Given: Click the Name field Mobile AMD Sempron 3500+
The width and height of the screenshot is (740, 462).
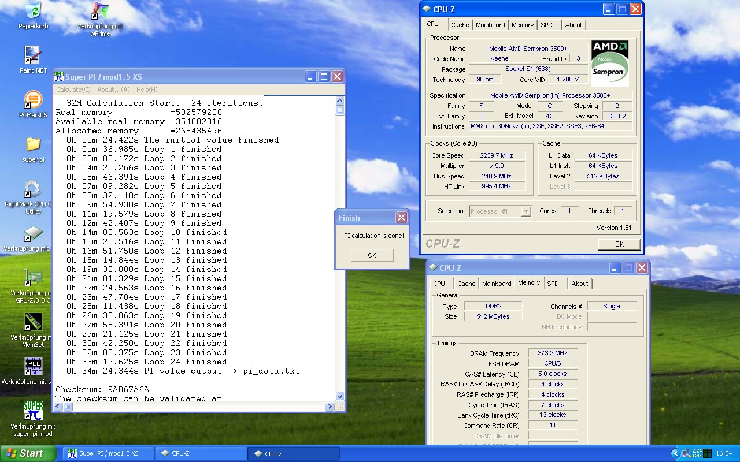Looking at the screenshot, I should tap(528, 49).
